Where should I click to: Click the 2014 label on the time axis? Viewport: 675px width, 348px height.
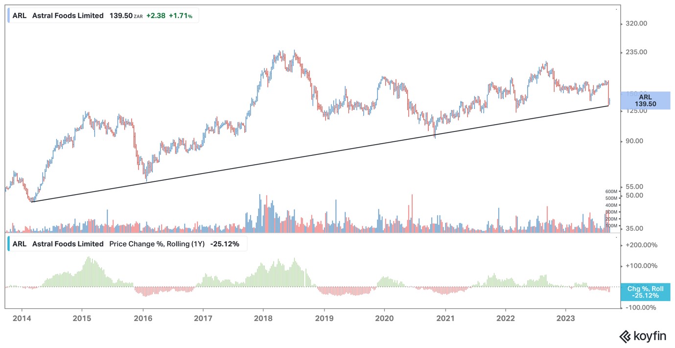(22, 319)
